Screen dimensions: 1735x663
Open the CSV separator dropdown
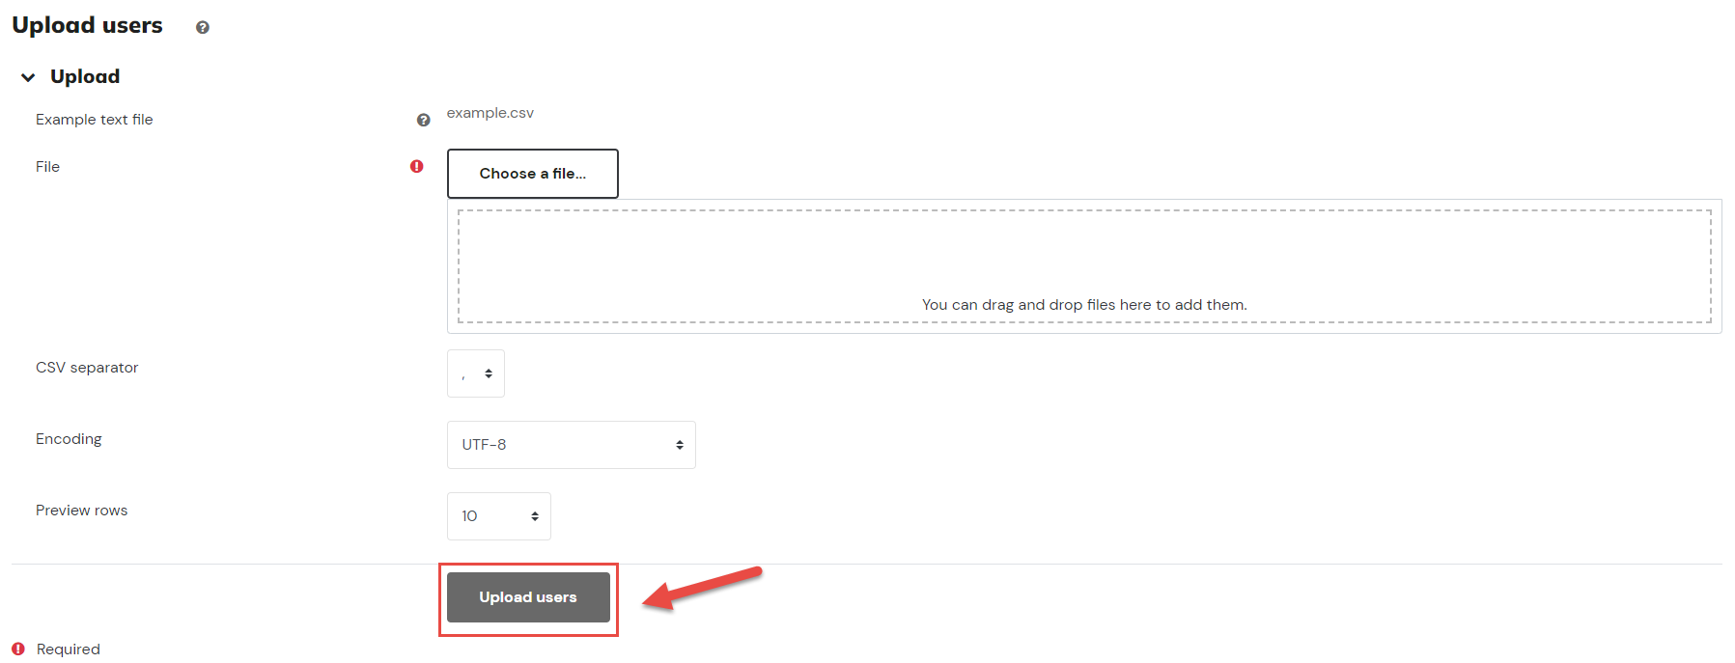pyautogui.click(x=476, y=373)
